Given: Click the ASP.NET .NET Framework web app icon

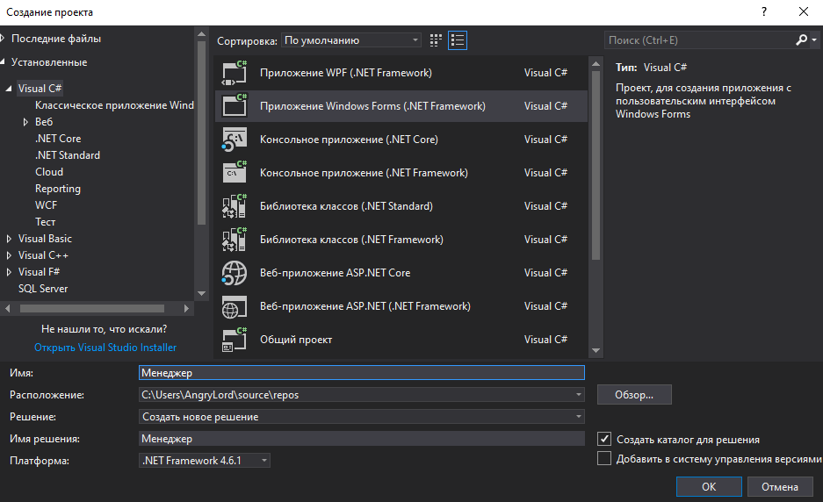Looking at the screenshot, I should tap(235, 306).
